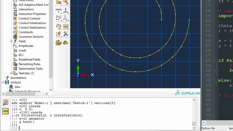
Task: Collapse code fold at line 30
Action: coord(217,70)
